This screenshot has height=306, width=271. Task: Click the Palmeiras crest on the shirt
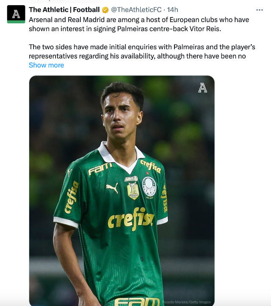(149, 186)
